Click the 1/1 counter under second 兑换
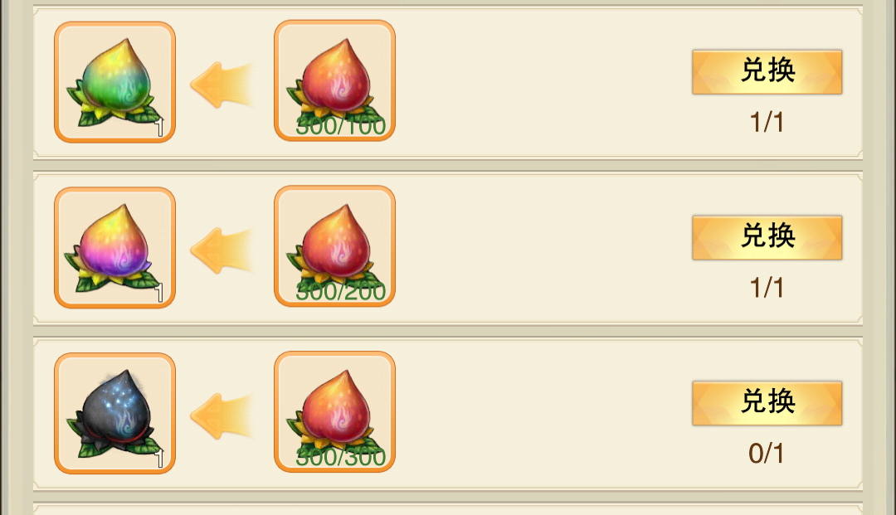This screenshot has height=515, width=896. (767, 288)
